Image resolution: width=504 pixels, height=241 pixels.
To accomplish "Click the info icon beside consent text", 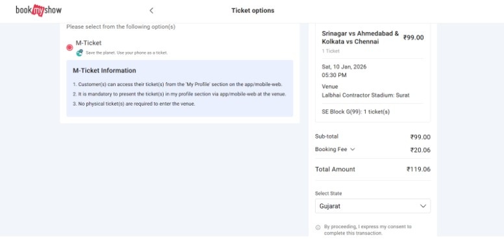I will (318, 227).
